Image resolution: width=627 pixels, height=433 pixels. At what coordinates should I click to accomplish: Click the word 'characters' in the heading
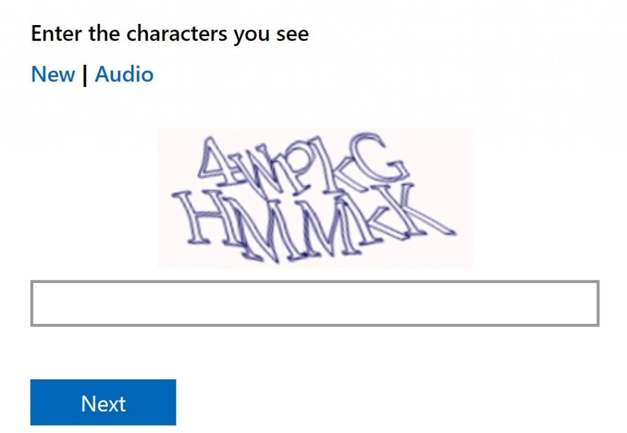pos(177,34)
